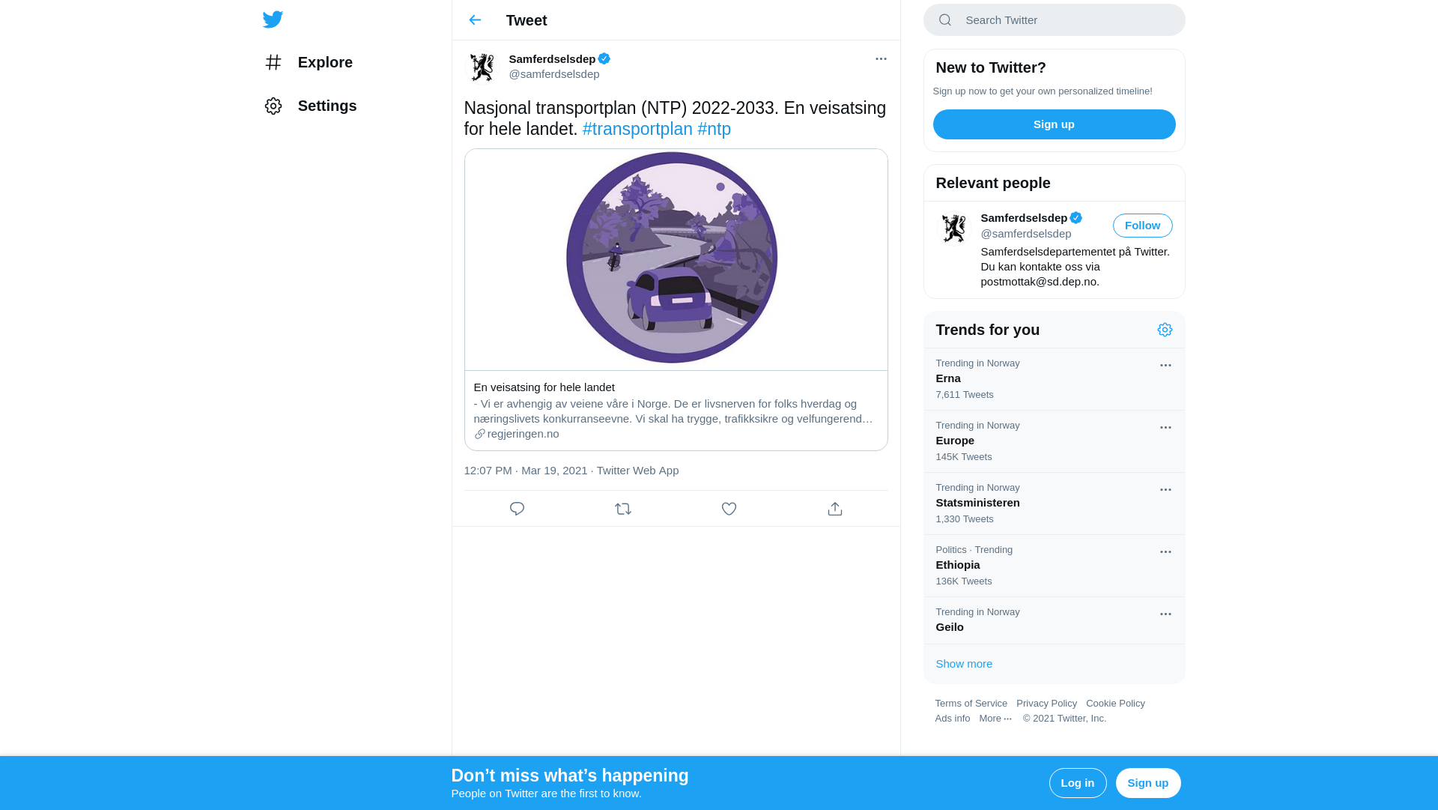Viewport: 1438px width, 810px height.
Task: Reply to the tweet via the speech-bubble icon
Action: (517, 509)
